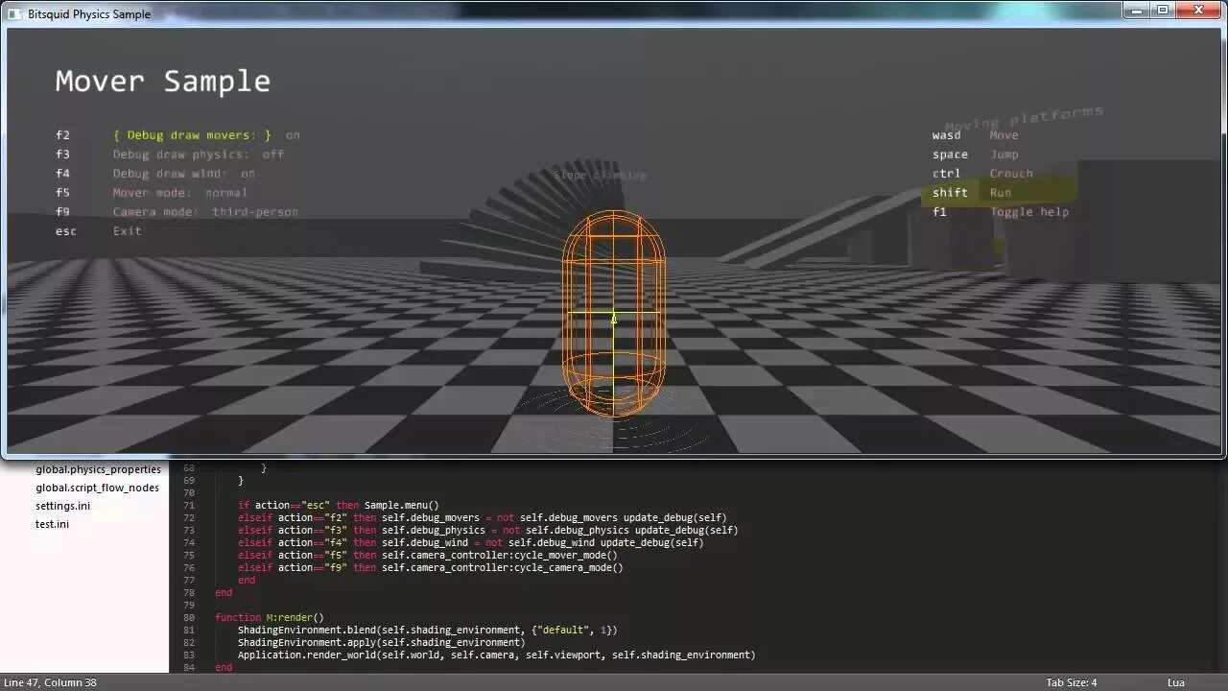Image resolution: width=1228 pixels, height=691 pixels.
Task: Click 'Toggle help' in the controls overlay
Action: [1029, 211]
